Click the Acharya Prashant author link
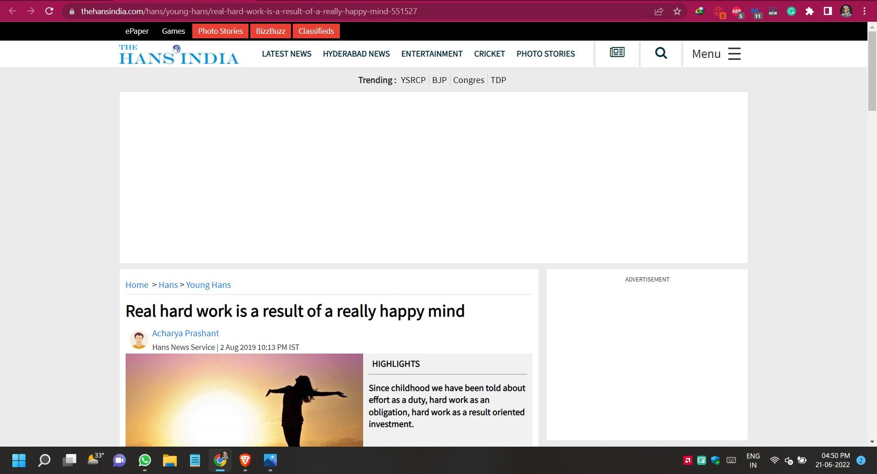877x474 pixels. pos(185,333)
